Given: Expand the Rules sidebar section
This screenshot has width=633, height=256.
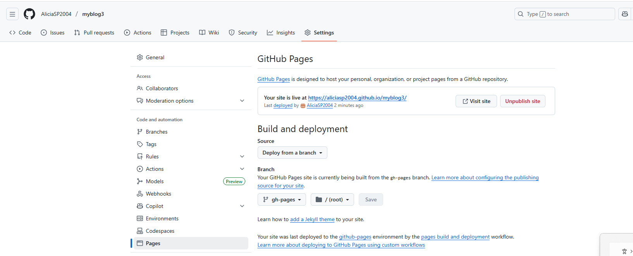Looking at the screenshot, I should point(242,156).
